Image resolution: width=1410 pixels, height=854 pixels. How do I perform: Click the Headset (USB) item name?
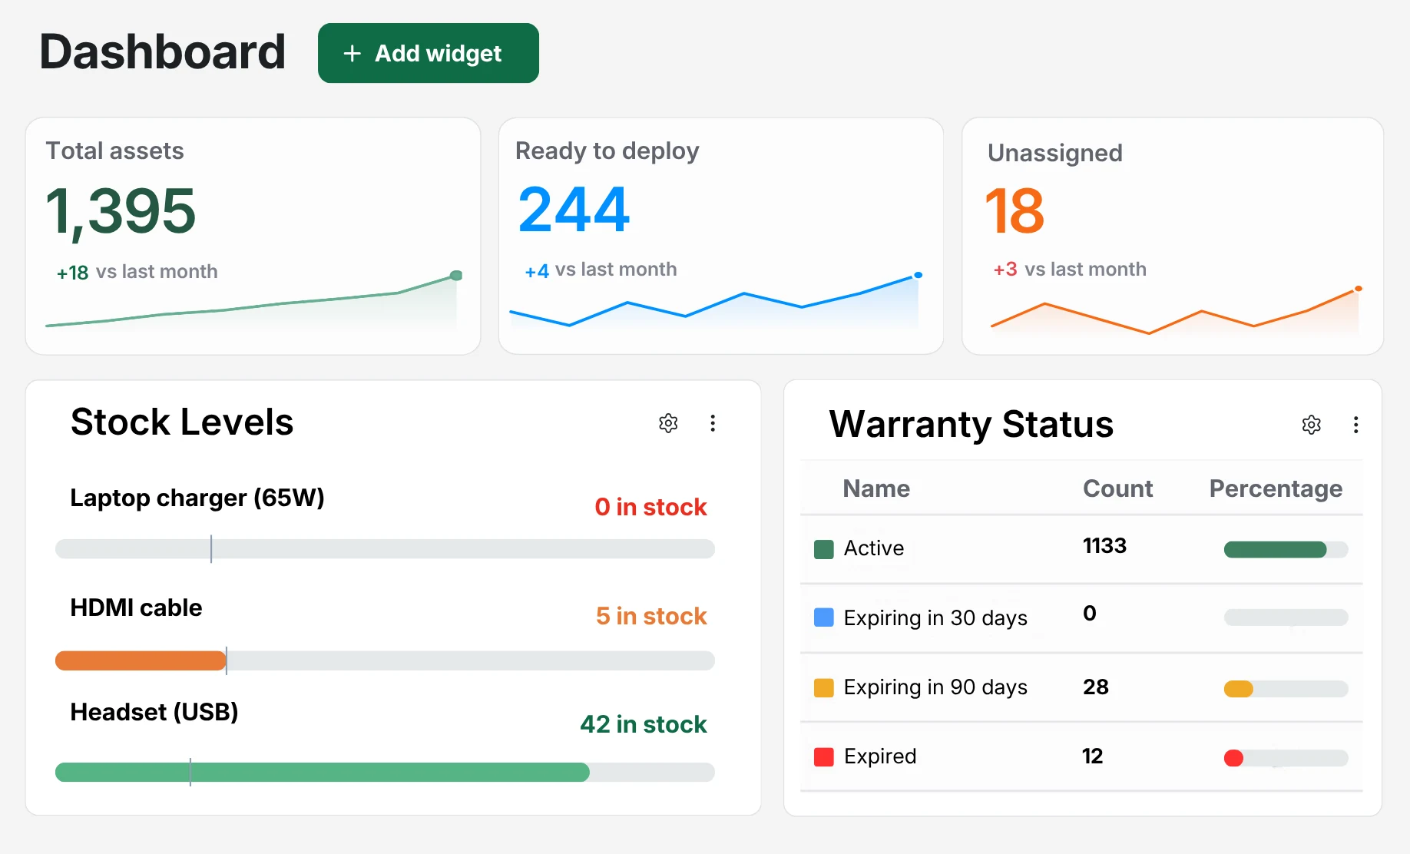tap(154, 712)
